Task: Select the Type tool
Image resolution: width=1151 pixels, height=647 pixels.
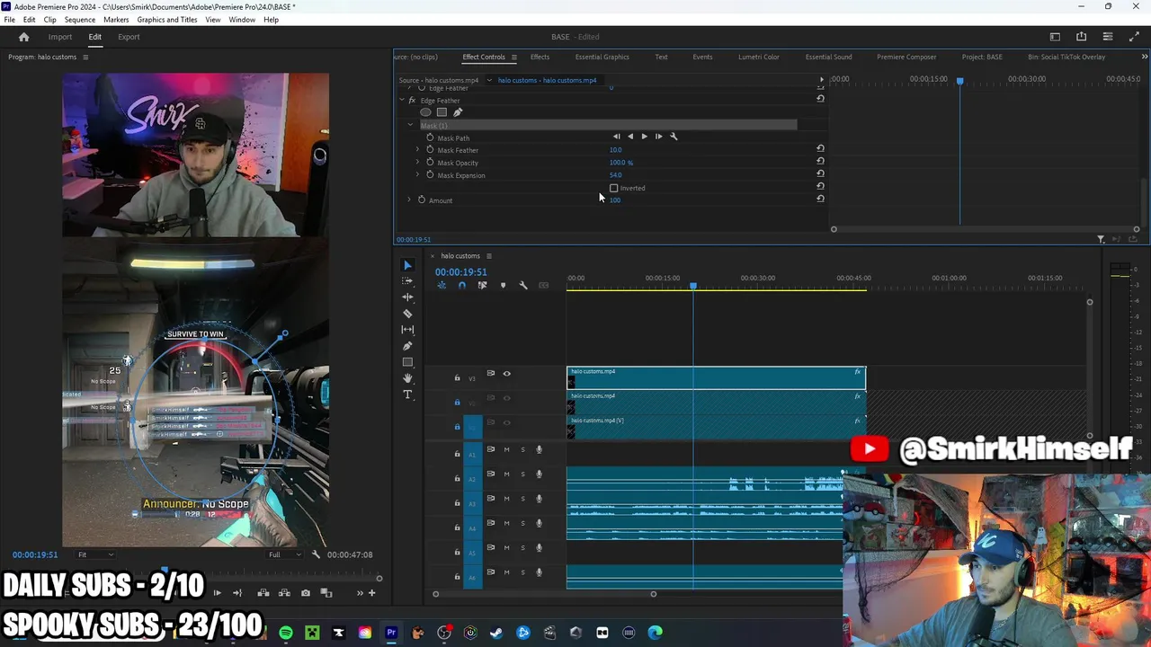Action: tap(407, 394)
